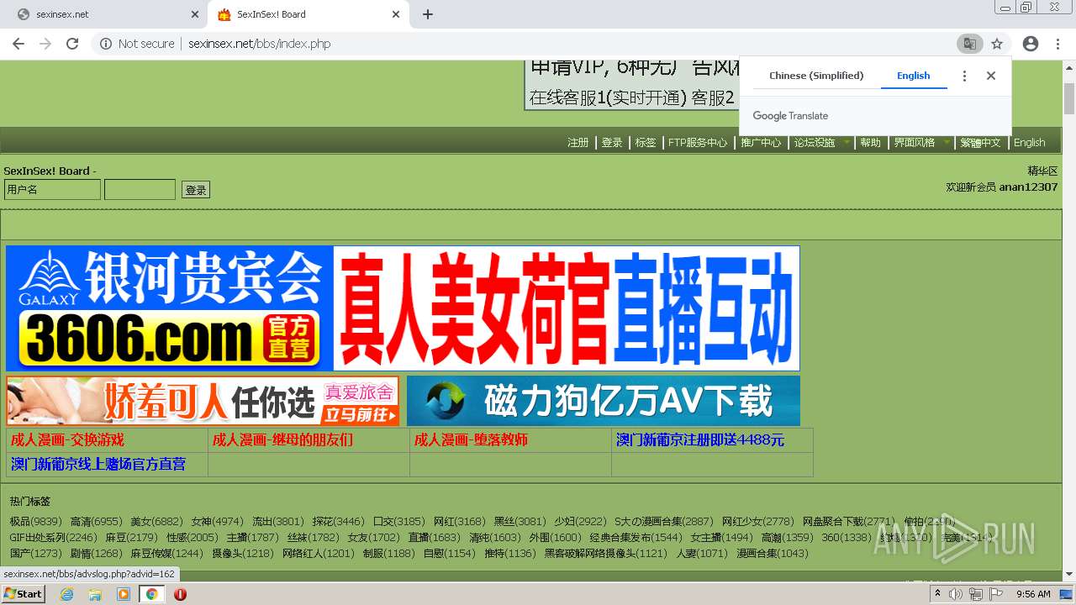Choose English in translate popup
This screenshot has width=1076, height=605.
pyautogui.click(x=913, y=76)
